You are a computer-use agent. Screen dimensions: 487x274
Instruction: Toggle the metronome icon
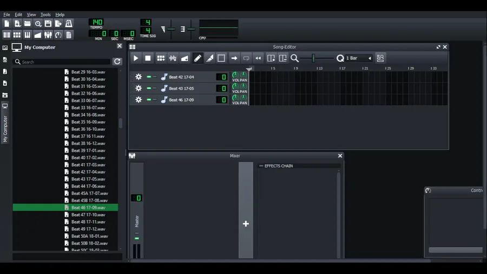pos(69,24)
